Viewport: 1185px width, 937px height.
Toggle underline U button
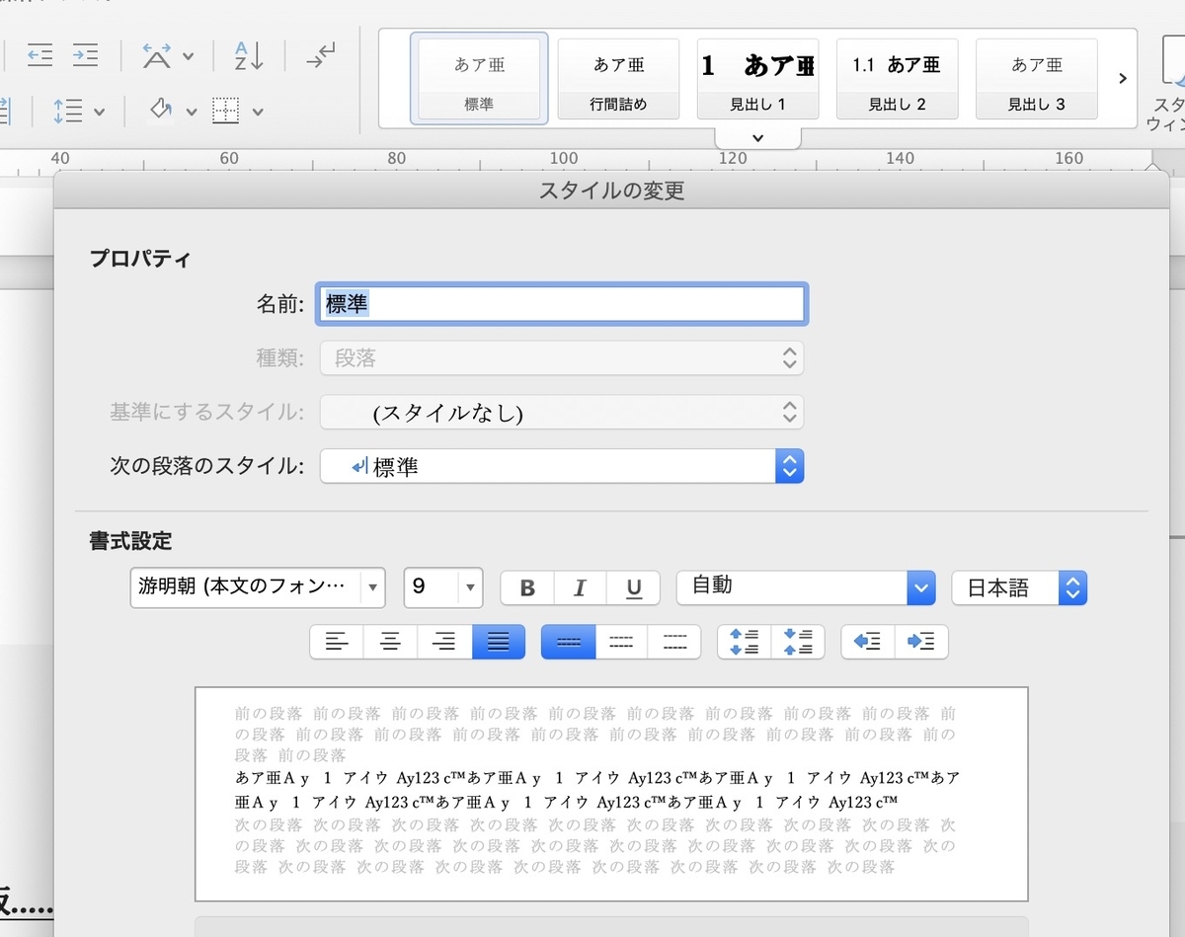tap(634, 588)
